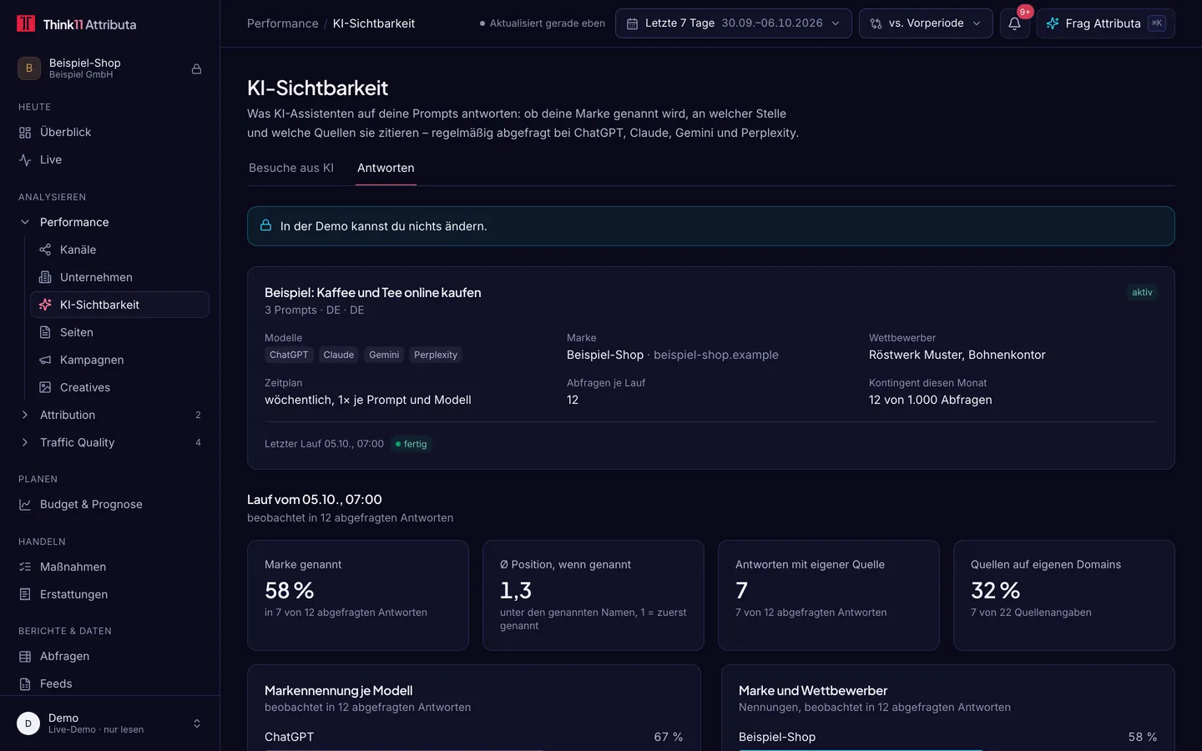Collapse the Performance section chevron
Image resolution: width=1202 pixels, height=751 pixels.
[25, 222]
